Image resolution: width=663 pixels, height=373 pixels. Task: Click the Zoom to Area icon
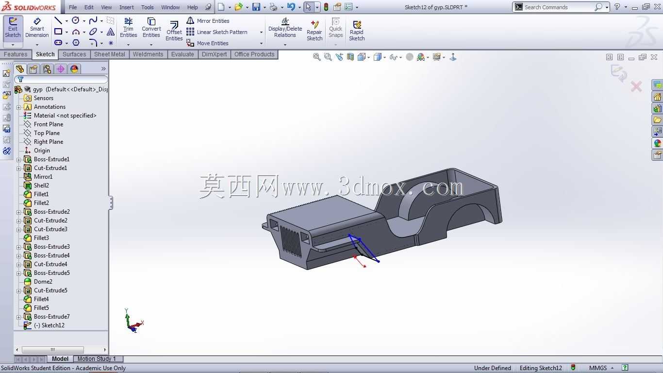click(x=328, y=57)
